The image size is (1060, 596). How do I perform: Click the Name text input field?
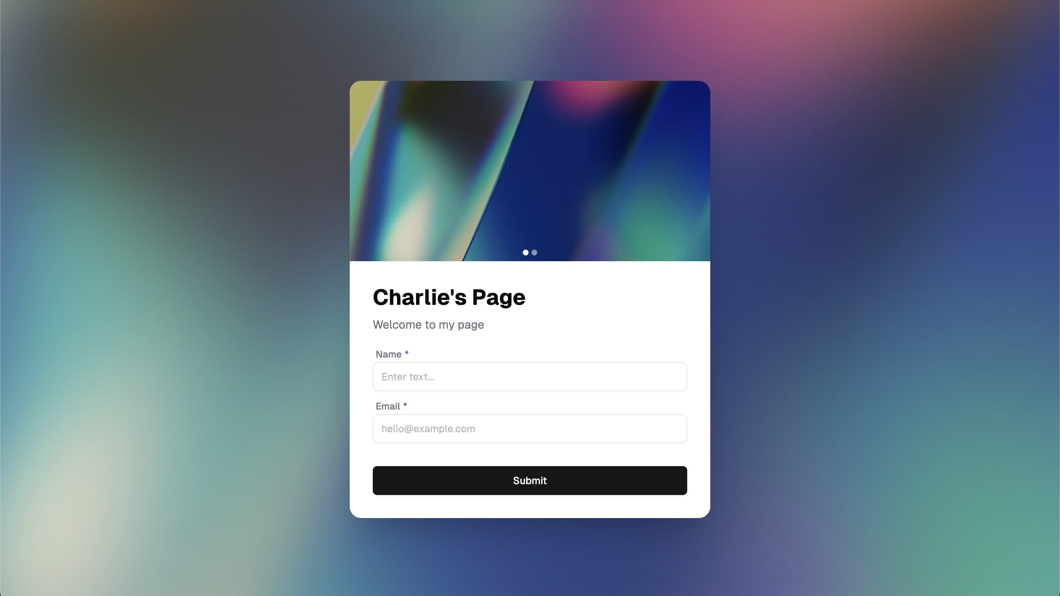[x=530, y=377]
